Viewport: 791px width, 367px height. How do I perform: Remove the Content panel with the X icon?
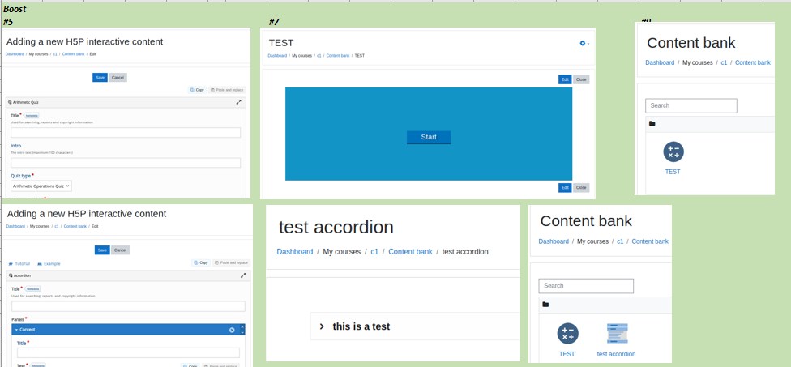[232, 330]
